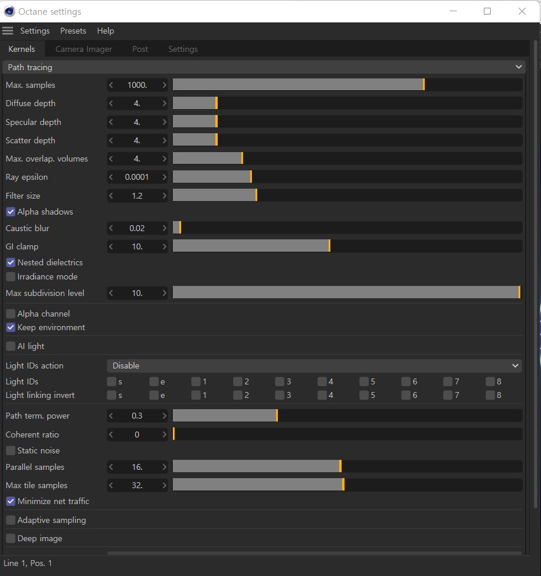Viewport: 541px width, 576px height.
Task: Increase Diffuse depth with right arrow
Action: pyautogui.click(x=164, y=103)
